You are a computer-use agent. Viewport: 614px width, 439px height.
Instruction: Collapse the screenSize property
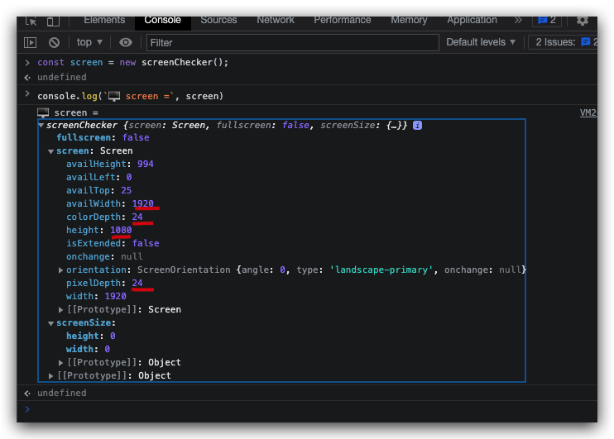(x=51, y=323)
